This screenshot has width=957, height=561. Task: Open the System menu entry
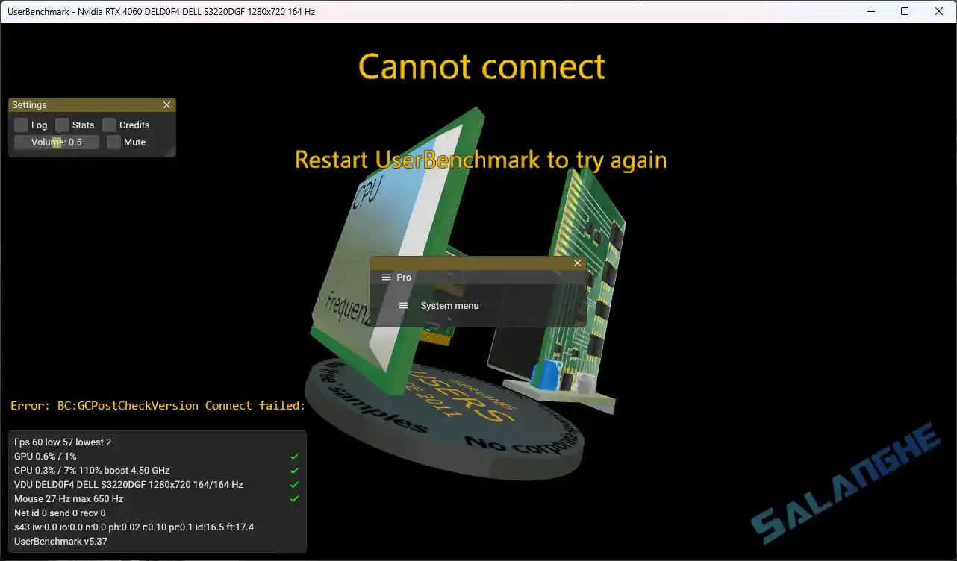pyautogui.click(x=449, y=305)
